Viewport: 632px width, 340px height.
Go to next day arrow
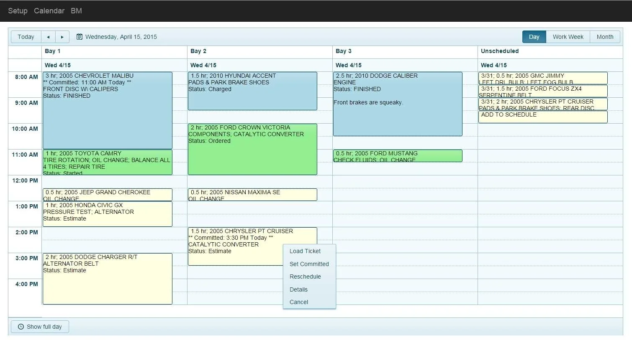pos(62,37)
